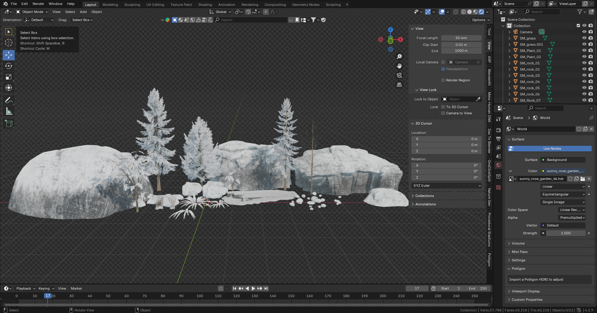The image size is (597, 313).
Task: Open the XYZ Euler rotation mode dropdown
Action: pos(446,186)
